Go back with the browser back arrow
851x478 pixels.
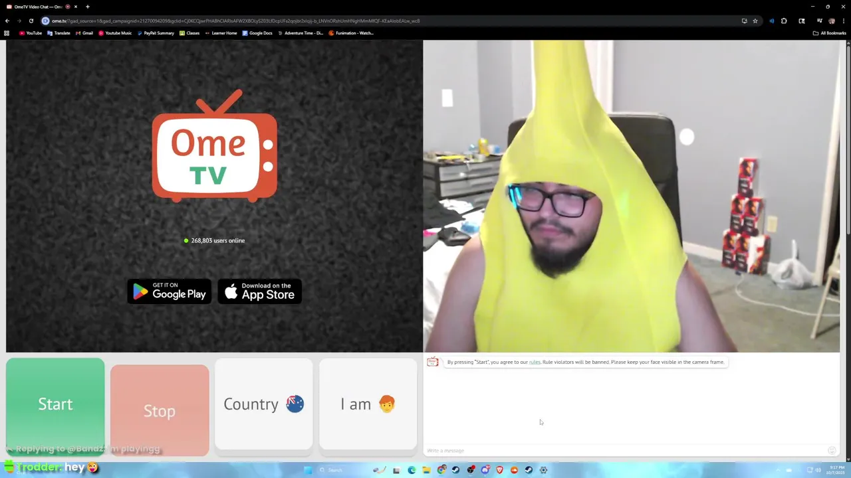click(7, 21)
